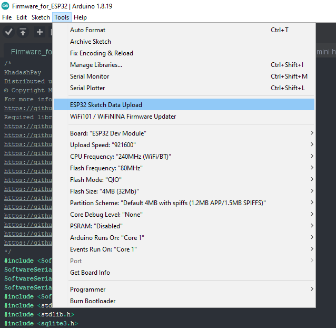
Task: Select Archive Sketch
Action: click(x=184, y=42)
